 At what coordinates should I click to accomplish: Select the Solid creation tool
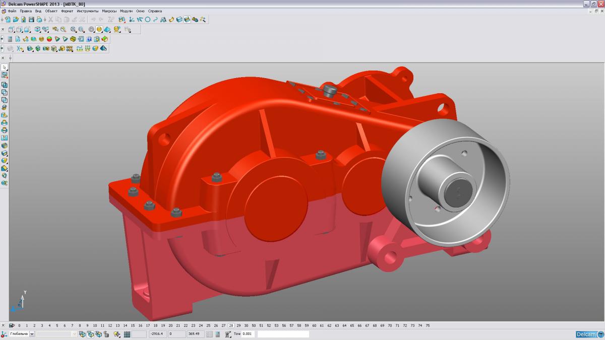[x=179, y=19]
